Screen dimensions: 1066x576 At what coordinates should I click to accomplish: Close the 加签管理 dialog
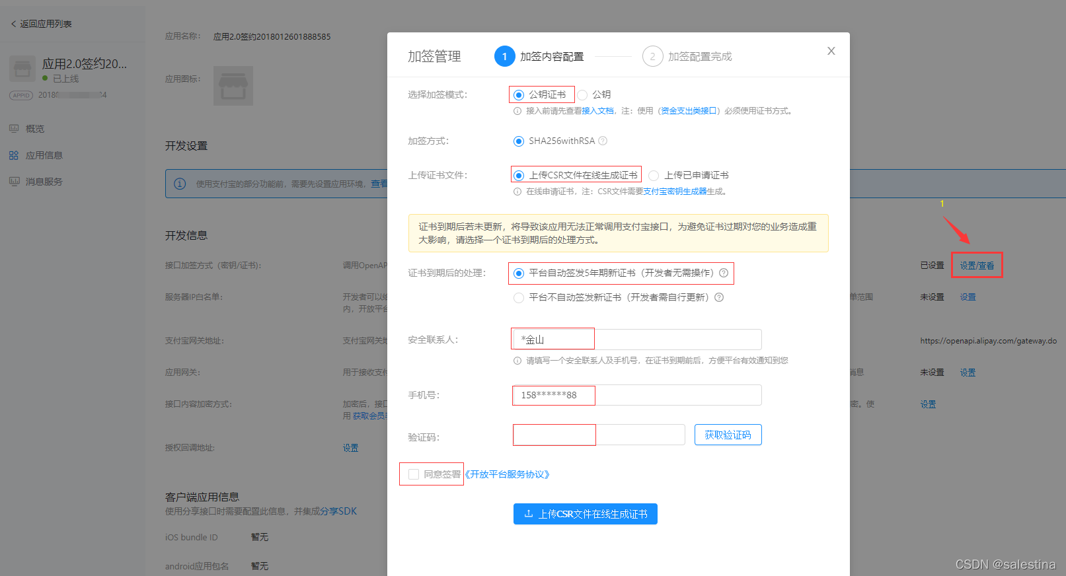pyautogui.click(x=831, y=51)
